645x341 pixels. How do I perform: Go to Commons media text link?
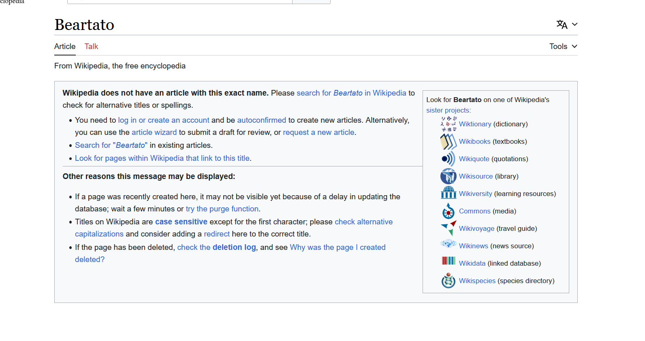click(474, 211)
